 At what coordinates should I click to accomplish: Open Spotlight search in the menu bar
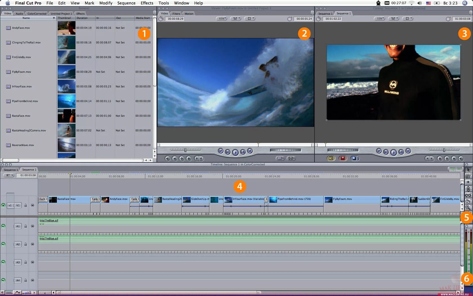pos(465,3)
